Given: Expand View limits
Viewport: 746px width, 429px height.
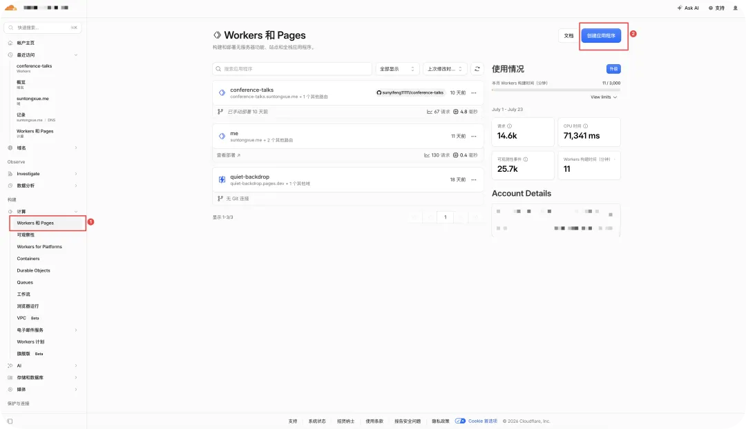Looking at the screenshot, I should tap(604, 97).
